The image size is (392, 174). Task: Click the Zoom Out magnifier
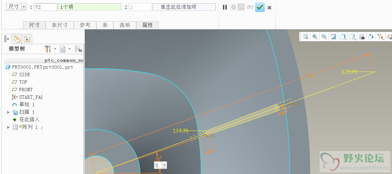coord(324,37)
